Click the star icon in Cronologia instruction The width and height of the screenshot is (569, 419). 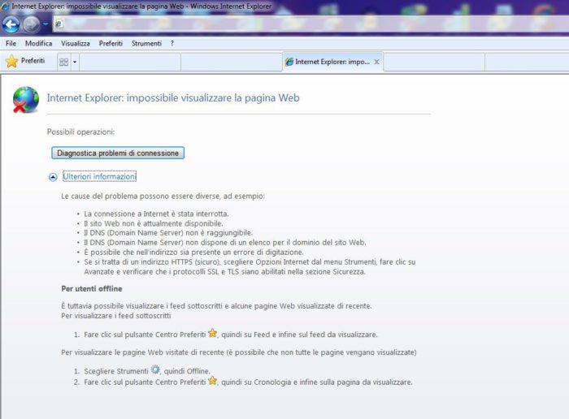click(x=212, y=381)
